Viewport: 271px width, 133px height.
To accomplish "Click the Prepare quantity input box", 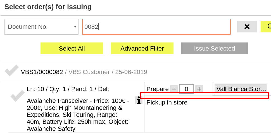I will pyautogui.click(x=186, y=89).
